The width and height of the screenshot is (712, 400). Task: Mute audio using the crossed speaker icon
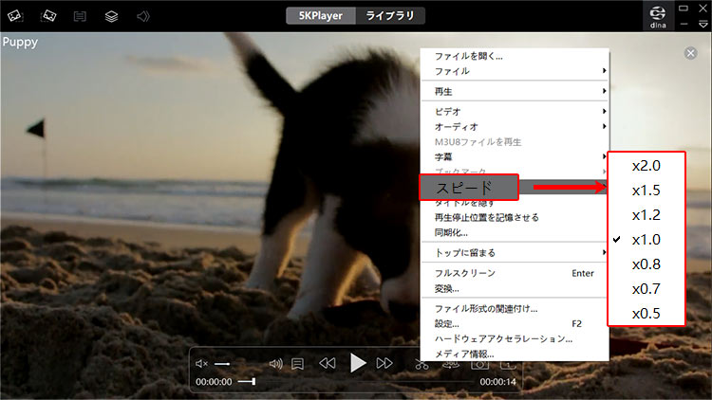point(201,364)
